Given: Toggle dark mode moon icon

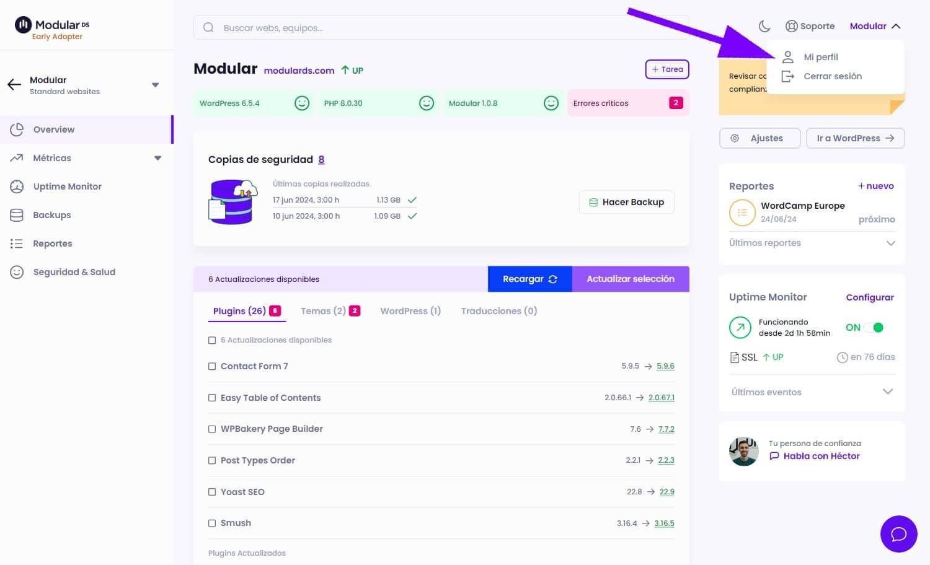Looking at the screenshot, I should click(x=764, y=26).
